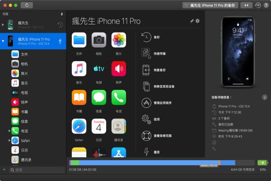Click the iPhone lock screen preview image
This screenshot has height=181, width=271.
click(238, 52)
